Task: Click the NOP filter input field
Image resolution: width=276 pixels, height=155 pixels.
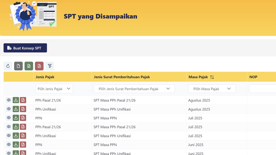Action: (262, 89)
